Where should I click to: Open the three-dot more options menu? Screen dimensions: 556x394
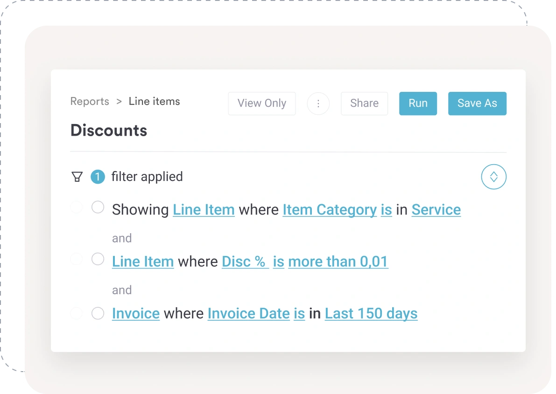coord(318,104)
